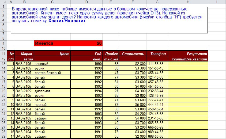Click the phone cell '565-55-55'
This screenshot has height=139, width=226.
157,123
